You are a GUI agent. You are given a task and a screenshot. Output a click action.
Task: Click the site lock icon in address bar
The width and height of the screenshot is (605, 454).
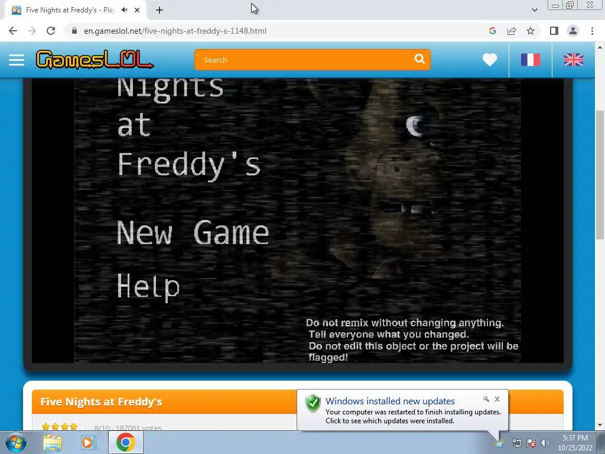(74, 31)
